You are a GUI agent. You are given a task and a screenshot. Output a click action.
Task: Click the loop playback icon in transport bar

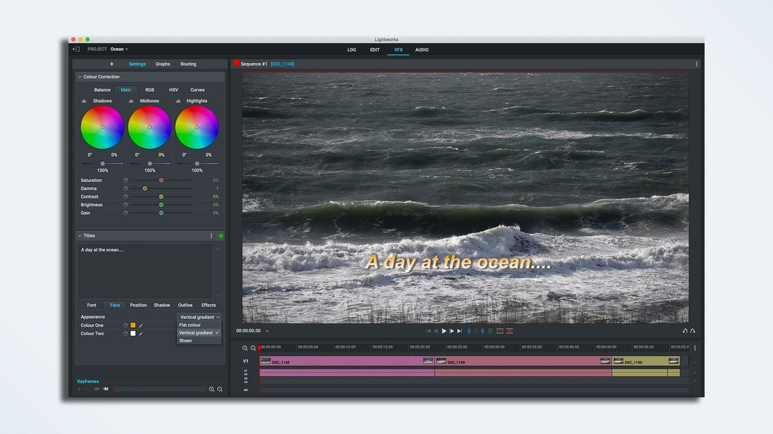click(x=685, y=330)
